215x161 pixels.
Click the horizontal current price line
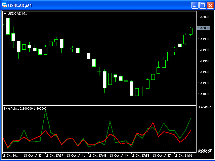pyautogui.click(x=101, y=28)
